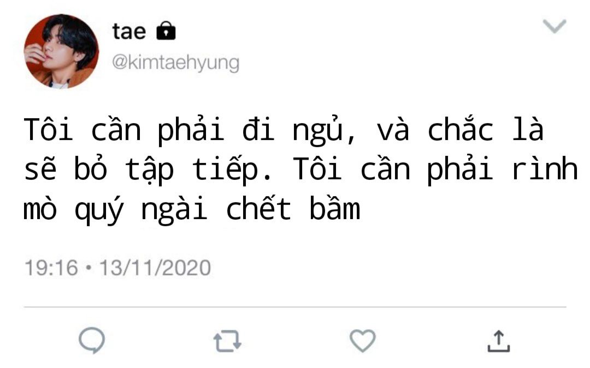Open the share upload arrow icon
The image size is (590, 368).
(x=499, y=341)
